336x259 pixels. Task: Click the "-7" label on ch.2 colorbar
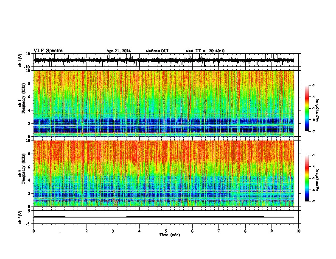click(313, 201)
